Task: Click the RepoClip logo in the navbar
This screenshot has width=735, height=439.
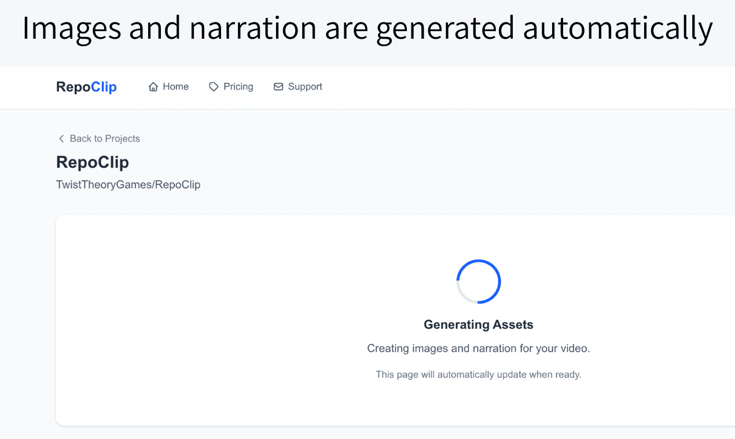Action: pos(86,87)
